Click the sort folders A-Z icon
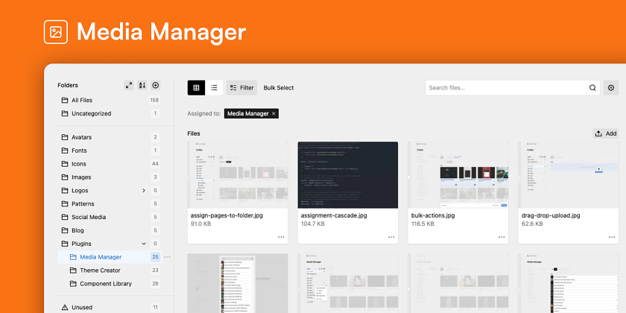626x313 pixels. point(142,85)
